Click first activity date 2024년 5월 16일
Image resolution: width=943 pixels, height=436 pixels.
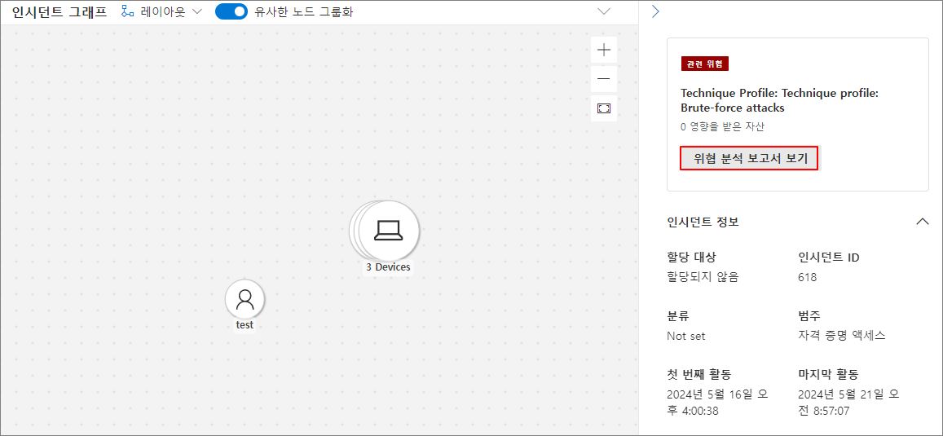[717, 403]
